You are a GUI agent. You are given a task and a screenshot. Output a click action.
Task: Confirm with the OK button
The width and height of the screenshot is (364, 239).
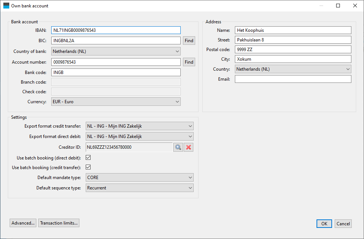click(x=324, y=224)
